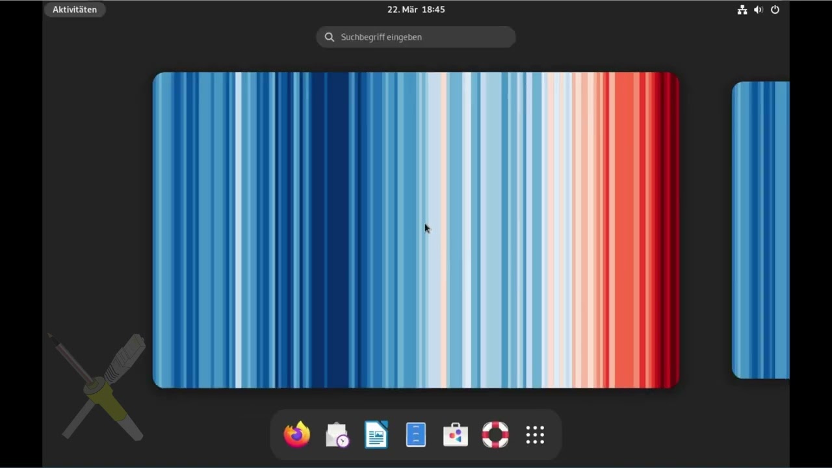The width and height of the screenshot is (832, 468).
Task: Open the Help lifebuoy icon
Action: pos(495,435)
